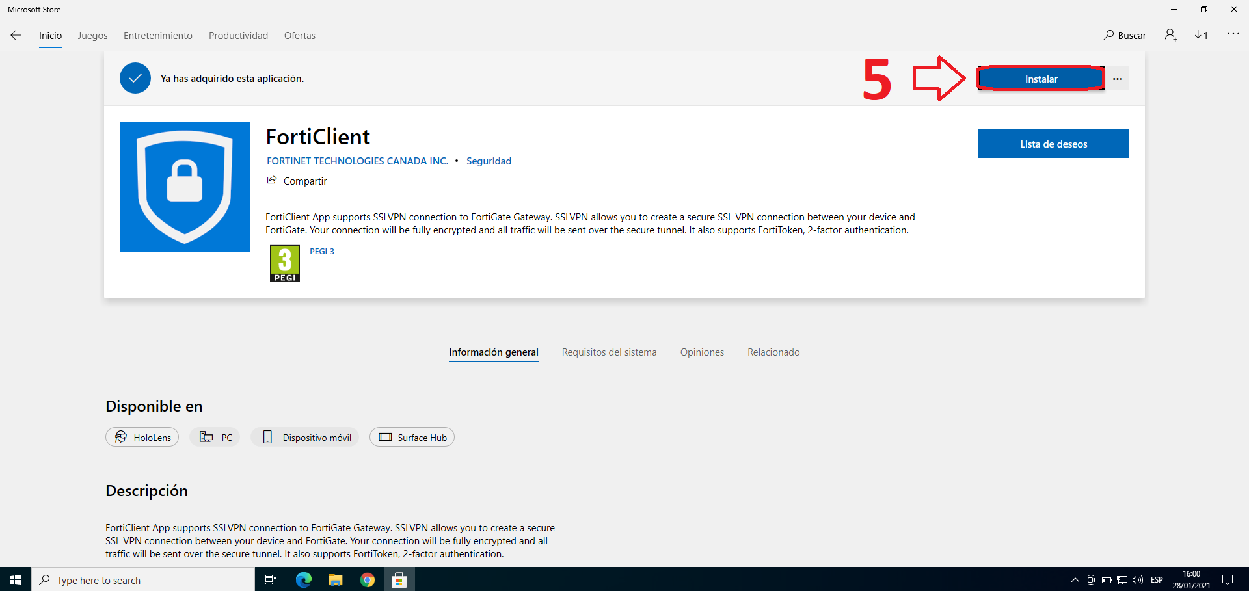Image resolution: width=1249 pixels, height=591 pixels.
Task: Open Microsoft Edge from the taskbar
Action: point(304,580)
